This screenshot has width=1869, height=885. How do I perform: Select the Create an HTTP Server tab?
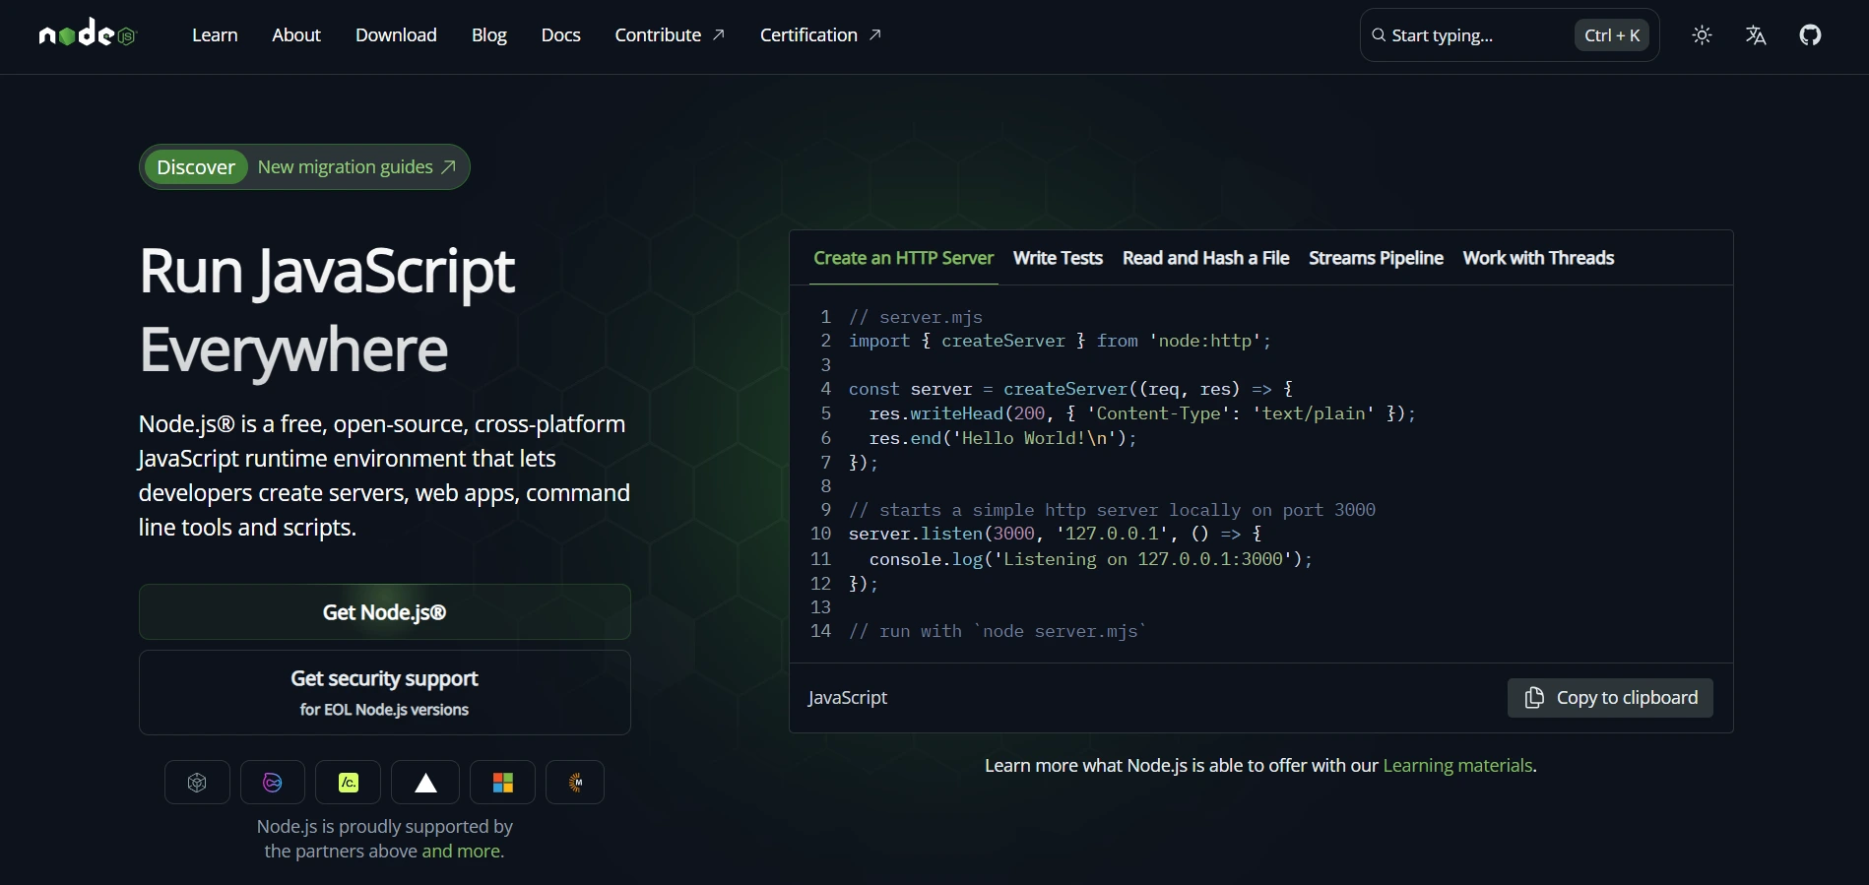[x=904, y=258]
